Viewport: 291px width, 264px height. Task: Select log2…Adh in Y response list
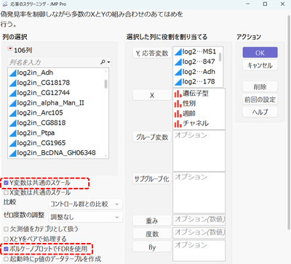coord(196,72)
